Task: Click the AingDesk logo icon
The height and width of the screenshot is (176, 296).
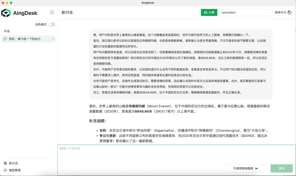Action: (x=6, y=13)
